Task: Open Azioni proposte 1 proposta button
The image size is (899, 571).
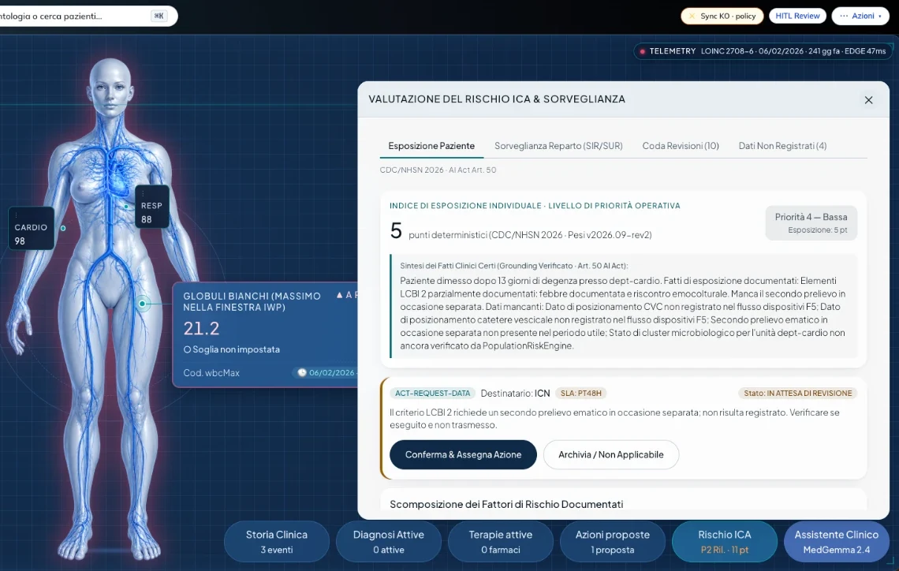Action: pos(612,541)
